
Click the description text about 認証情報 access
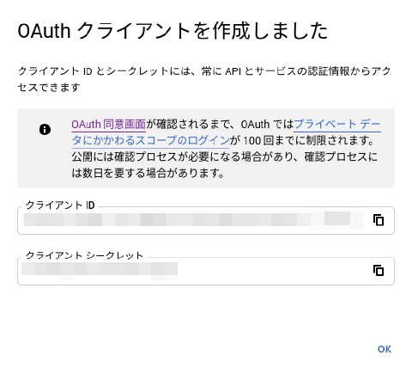(204, 79)
